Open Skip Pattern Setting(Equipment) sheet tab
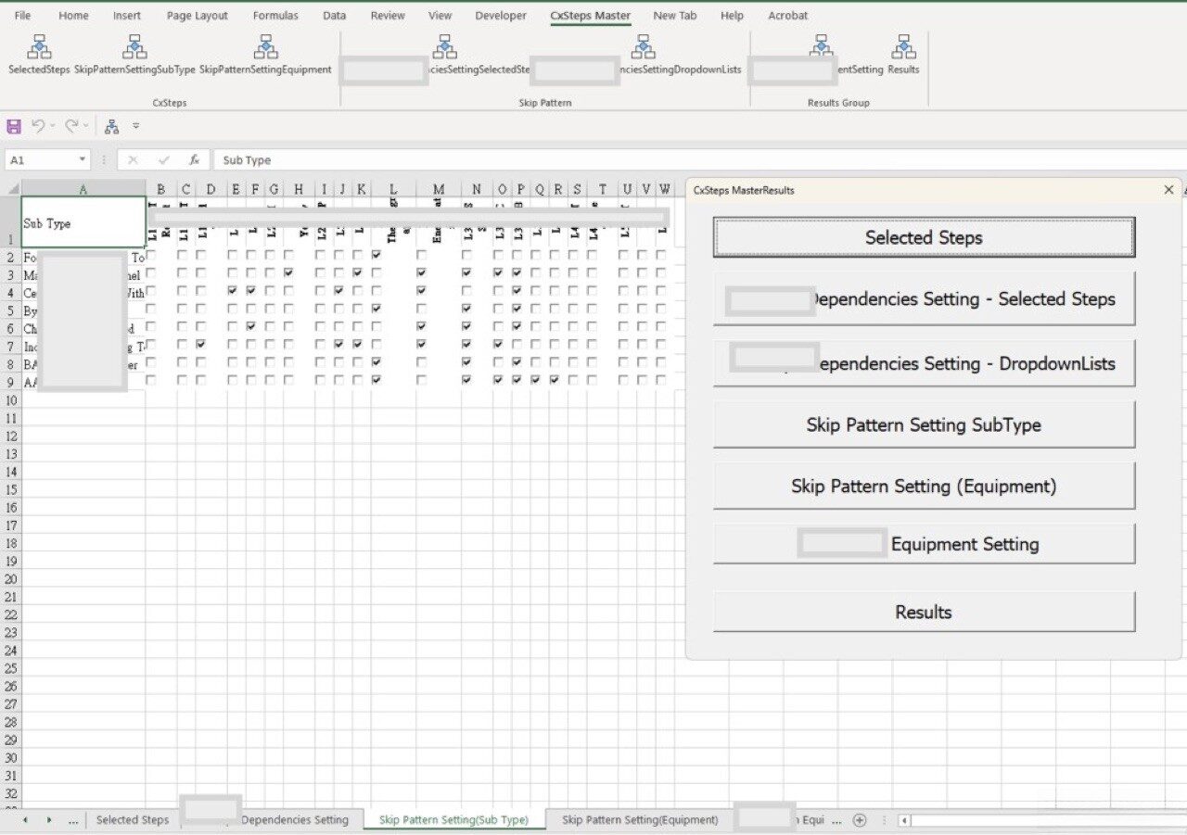Viewport: 1187px width, 835px height. click(640, 820)
